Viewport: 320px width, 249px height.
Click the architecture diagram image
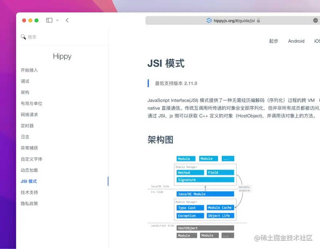coord(200,197)
